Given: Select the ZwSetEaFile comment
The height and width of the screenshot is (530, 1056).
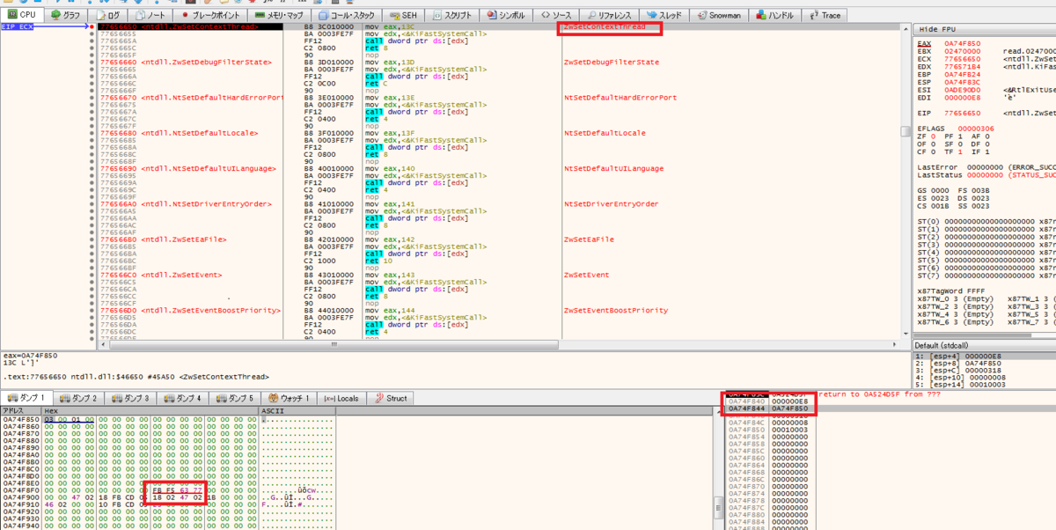Looking at the screenshot, I should pyautogui.click(x=589, y=239).
